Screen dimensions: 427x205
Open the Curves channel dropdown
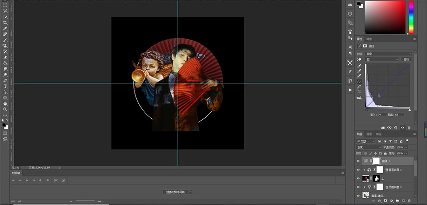coord(382,59)
